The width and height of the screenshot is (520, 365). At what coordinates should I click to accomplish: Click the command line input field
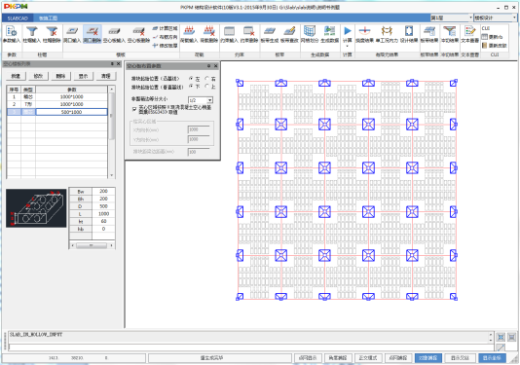point(250,347)
